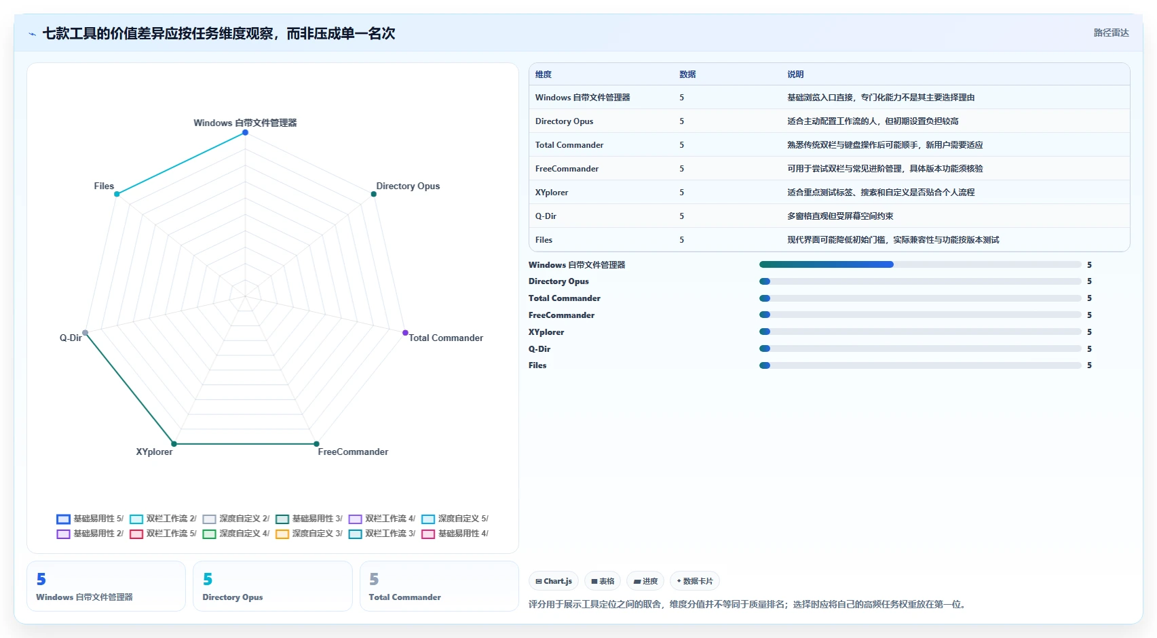Image resolution: width=1157 pixels, height=638 pixels.
Task: Click the Directory Opus axis label on radar
Action: [408, 186]
